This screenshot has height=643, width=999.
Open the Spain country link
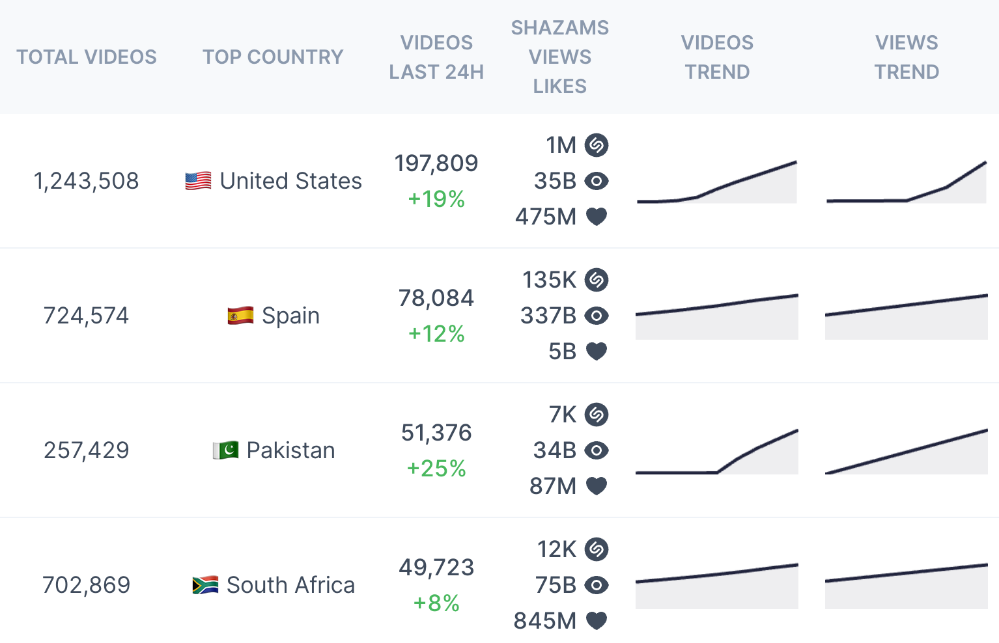click(x=290, y=316)
